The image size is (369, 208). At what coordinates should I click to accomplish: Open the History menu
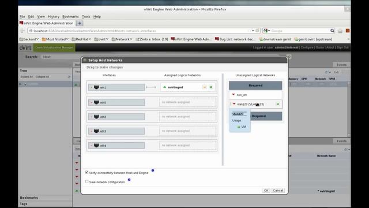pyautogui.click(x=54, y=17)
